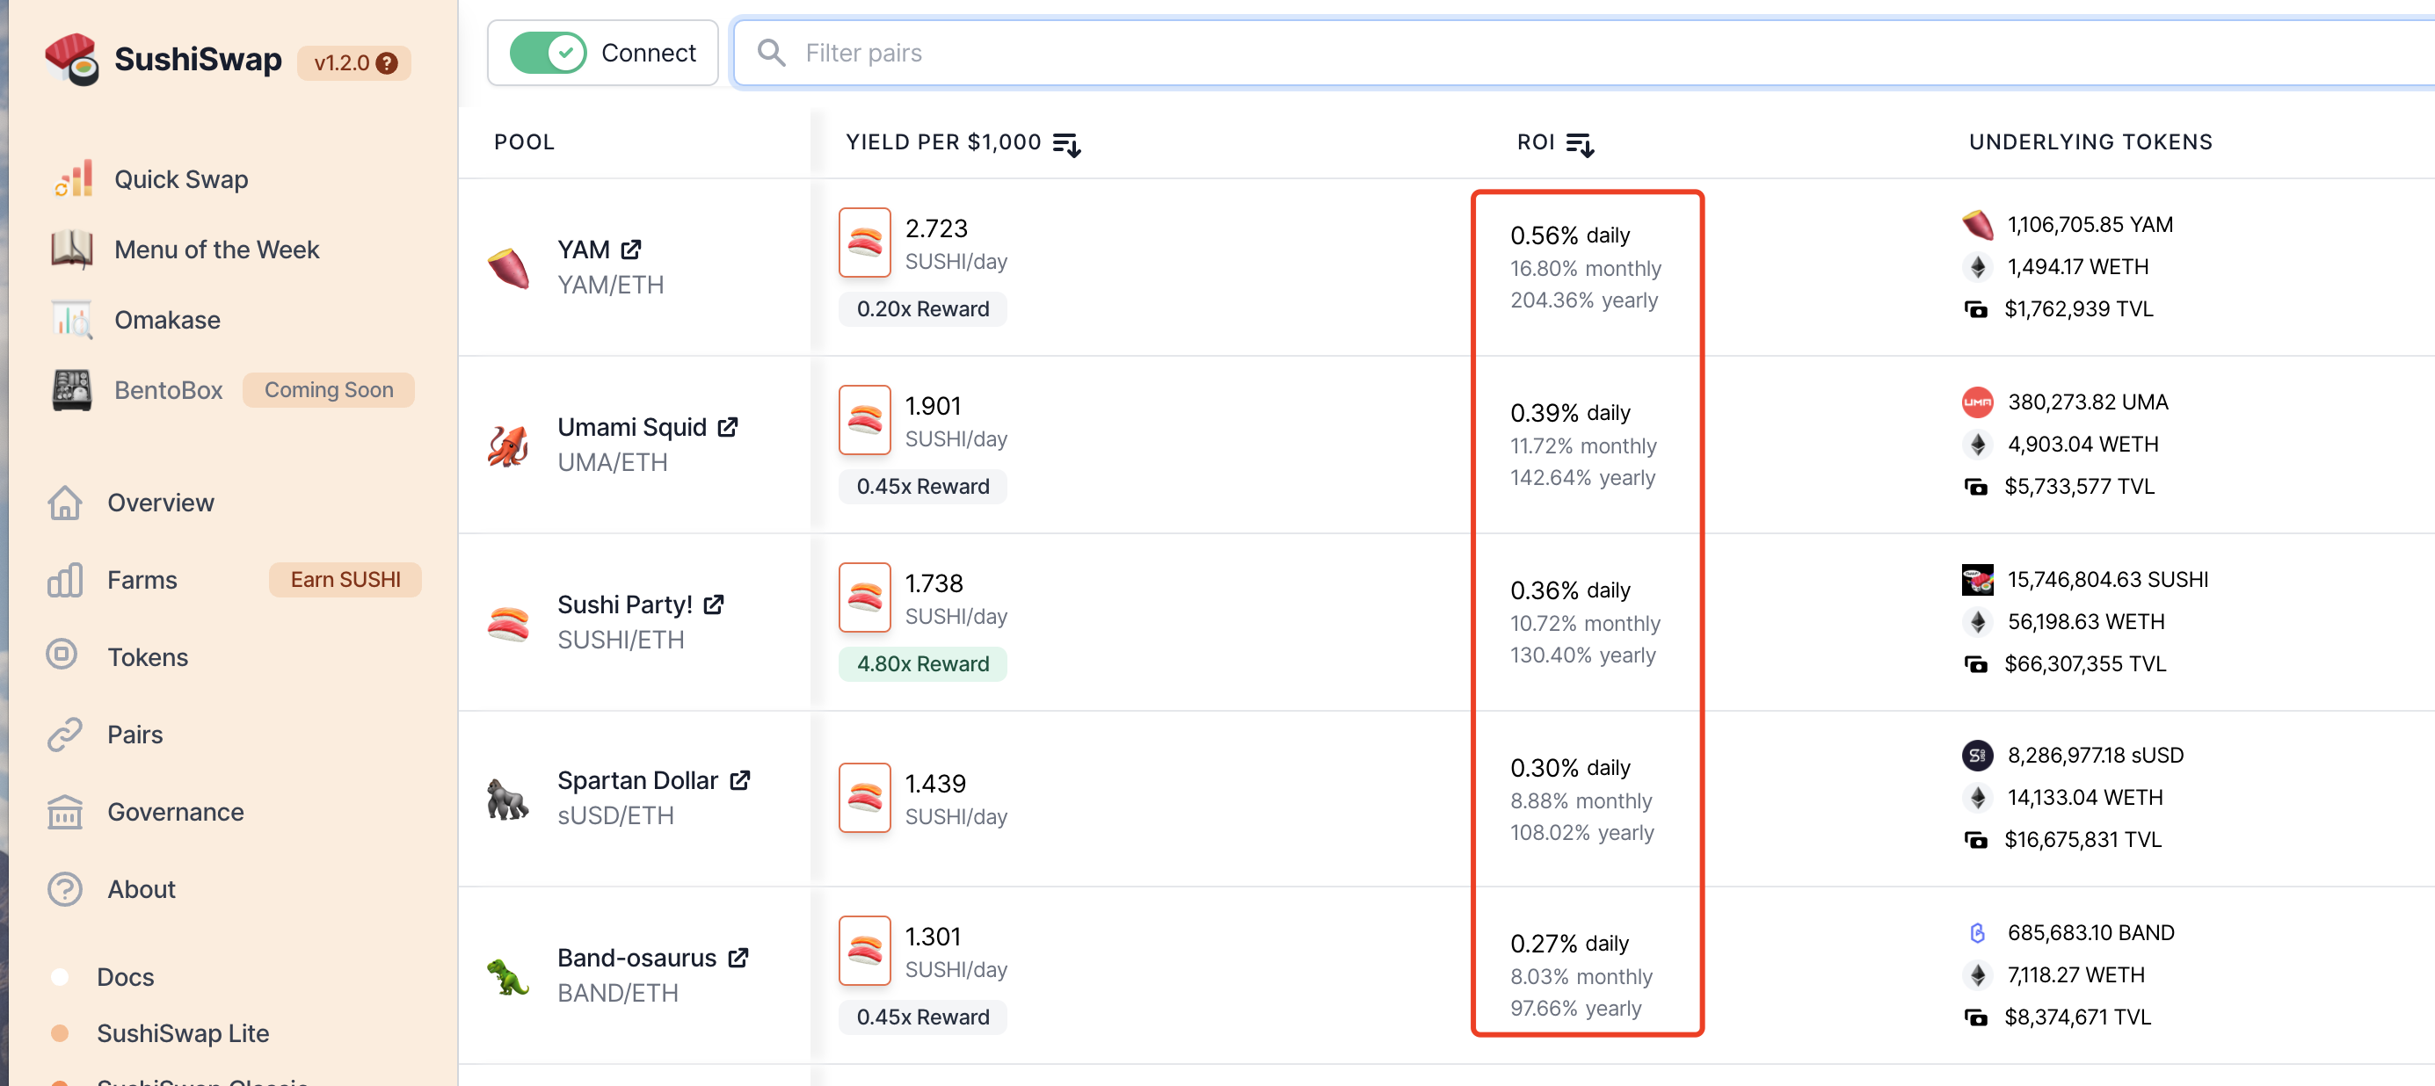Open SushiSwap Lite link
Screen dimensions: 2435x1086
coord(183,1034)
